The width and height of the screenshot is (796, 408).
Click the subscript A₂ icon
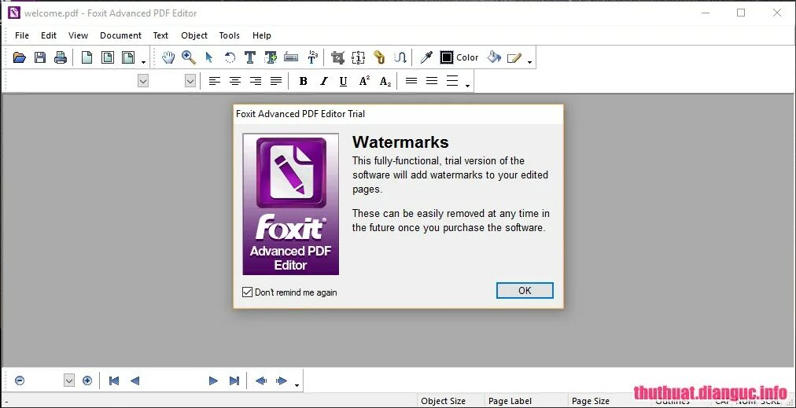(x=385, y=81)
